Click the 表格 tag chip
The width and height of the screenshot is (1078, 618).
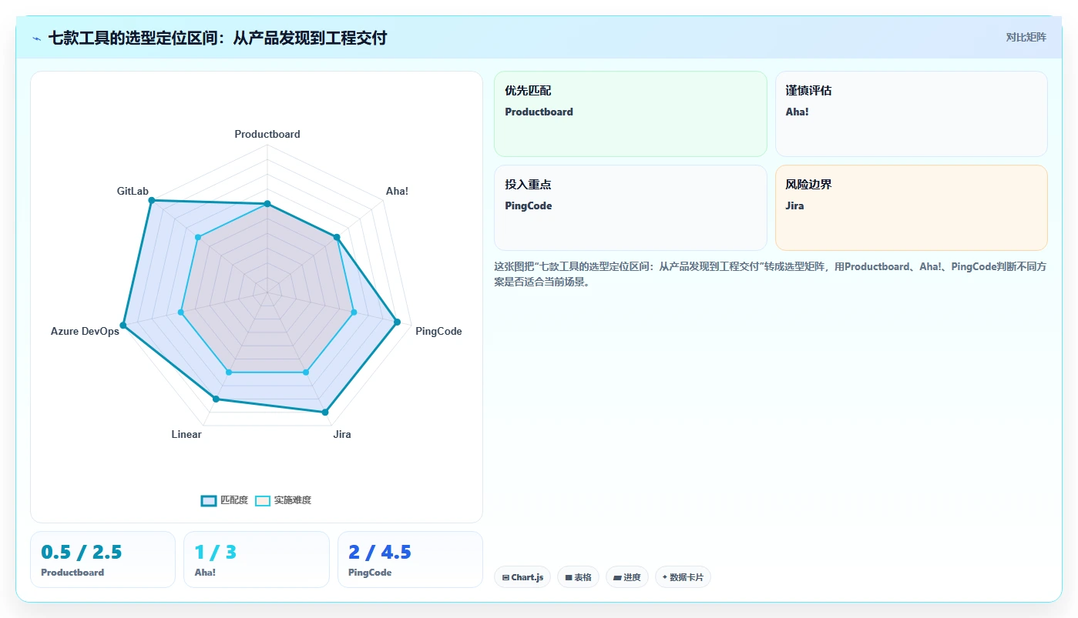(x=578, y=577)
